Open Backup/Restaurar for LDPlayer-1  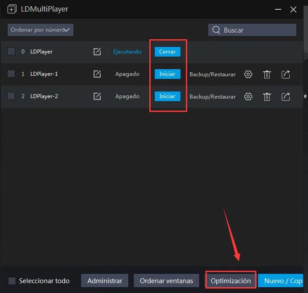coord(213,74)
